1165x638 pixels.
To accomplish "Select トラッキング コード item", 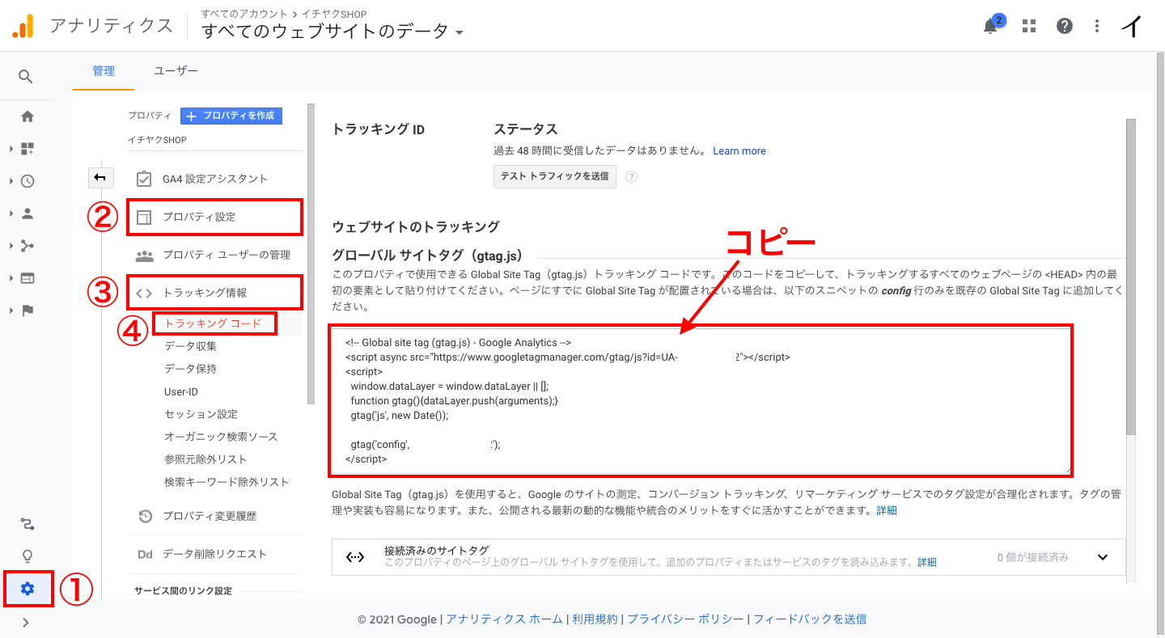I will pyautogui.click(x=213, y=323).
